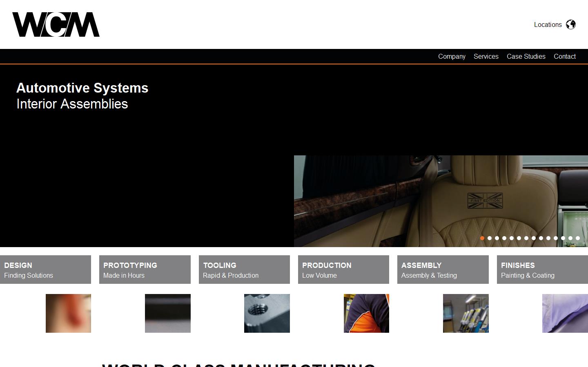Select the fifth carousel slide dot
The image size is (588, 367).
pos(511,238)
